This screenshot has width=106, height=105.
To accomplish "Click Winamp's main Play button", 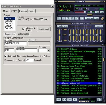I will (x=64, y=18).
